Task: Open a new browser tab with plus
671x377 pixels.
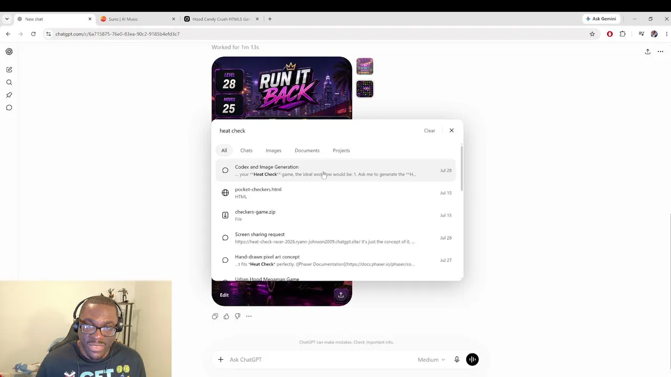Action: coord(270,19)
